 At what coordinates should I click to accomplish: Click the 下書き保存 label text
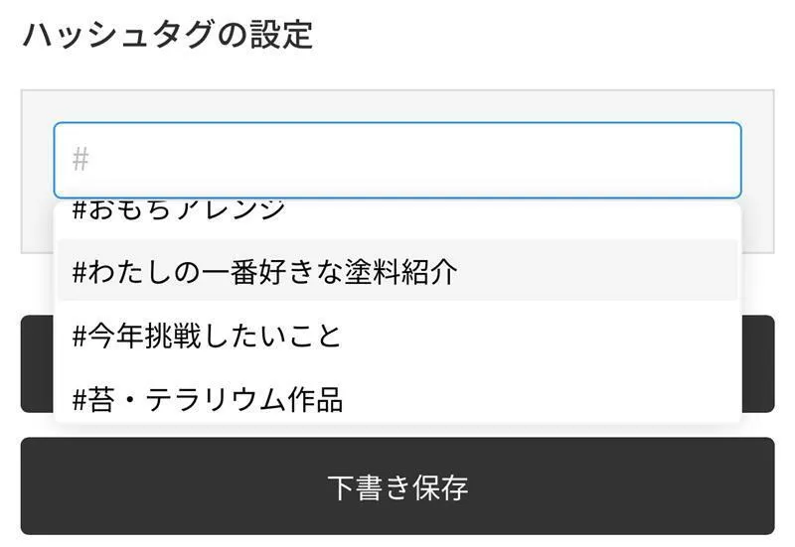[x=397, y=487]
